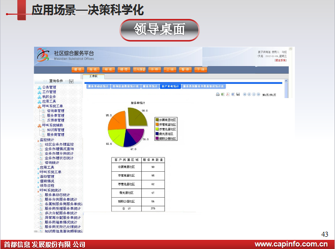The width and height of the screenshot is (335, 249).
Task: Open the 工作区 tab
Action: [x=93, y=76]
